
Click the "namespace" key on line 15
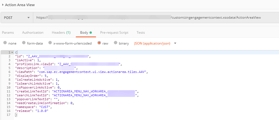coord(25,107)
